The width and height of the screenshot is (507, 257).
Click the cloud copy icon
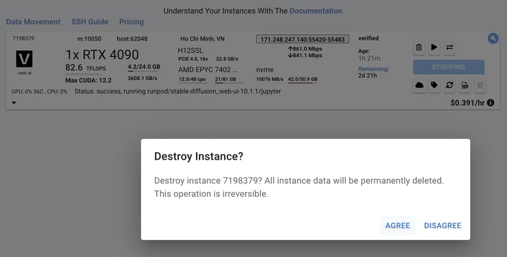click(x=419, y=85)
